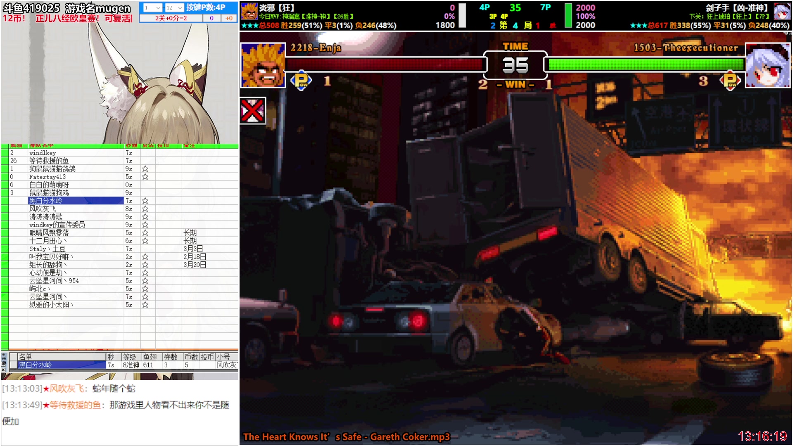Click the purple 0 counter button
Screen dimensions: 793x446
[211, 18]
